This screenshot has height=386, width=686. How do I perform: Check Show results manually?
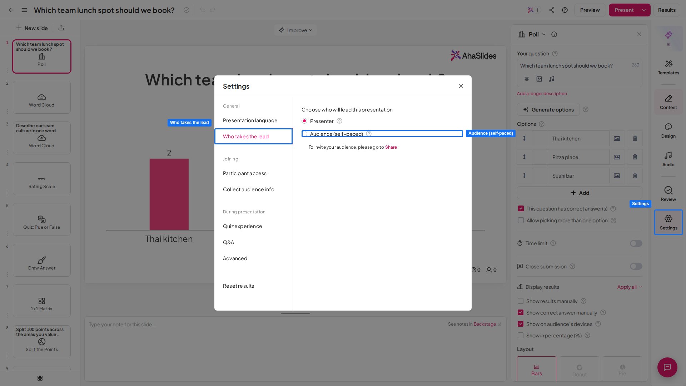click(x=521, y=301)
